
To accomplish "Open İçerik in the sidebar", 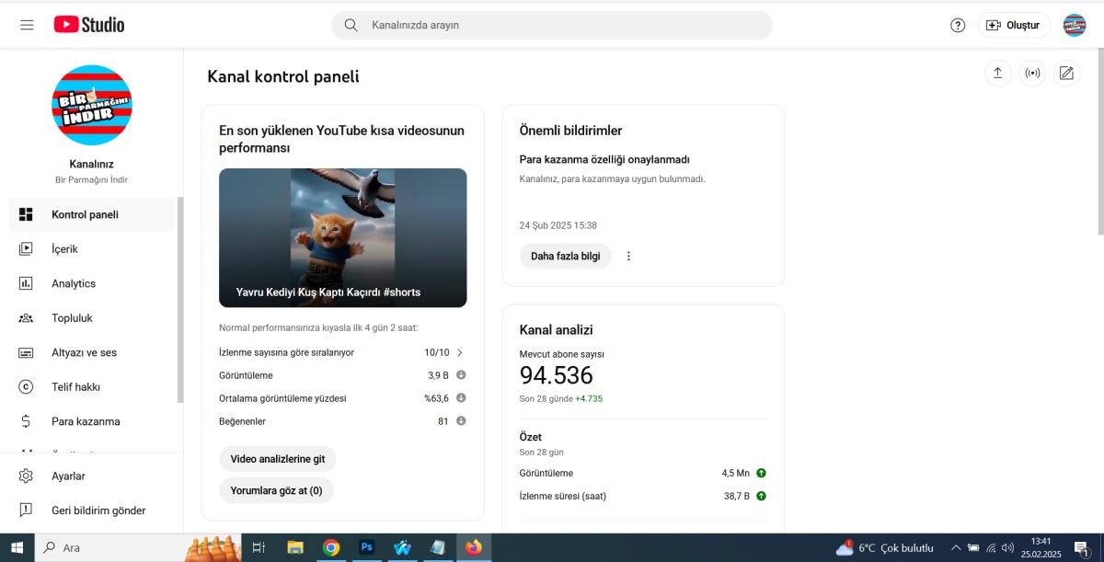I will pos(91,249).
